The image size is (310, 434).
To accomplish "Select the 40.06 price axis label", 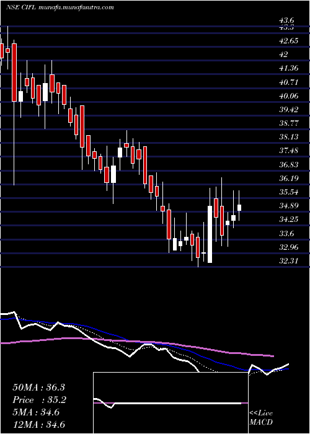I will point(289,96).
